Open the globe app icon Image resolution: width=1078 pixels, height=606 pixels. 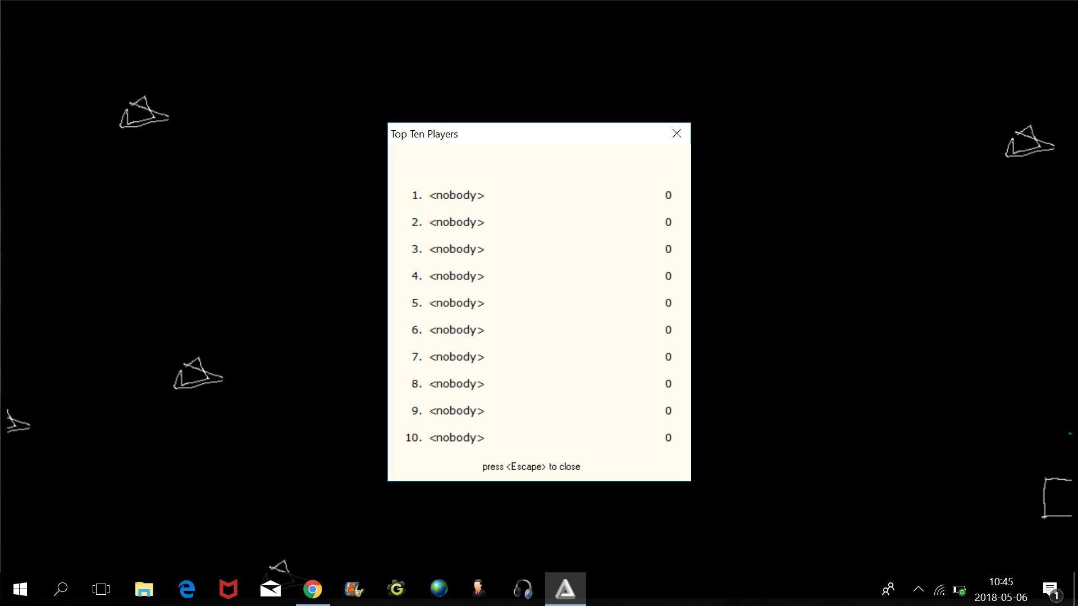[439, 589]
